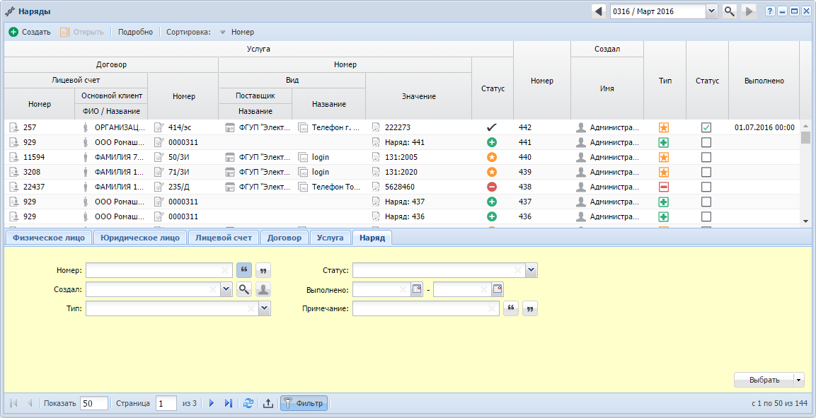Open the help question mark icon
Image resolution: width=816 pixels, height=418 pixels.
[770, 11]
